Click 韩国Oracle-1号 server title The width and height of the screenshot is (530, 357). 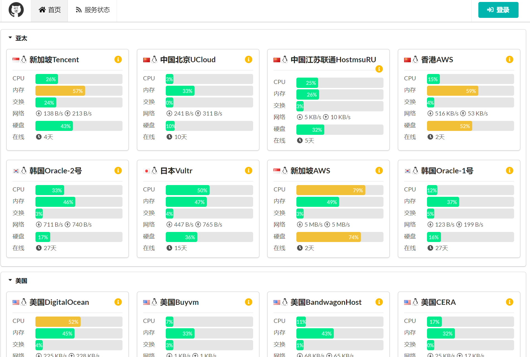447,171
